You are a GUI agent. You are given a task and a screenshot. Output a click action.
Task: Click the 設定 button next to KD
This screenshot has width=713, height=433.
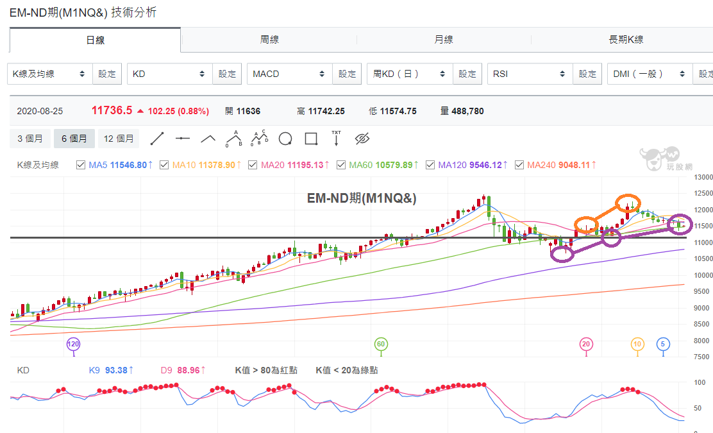click(227, 74)
